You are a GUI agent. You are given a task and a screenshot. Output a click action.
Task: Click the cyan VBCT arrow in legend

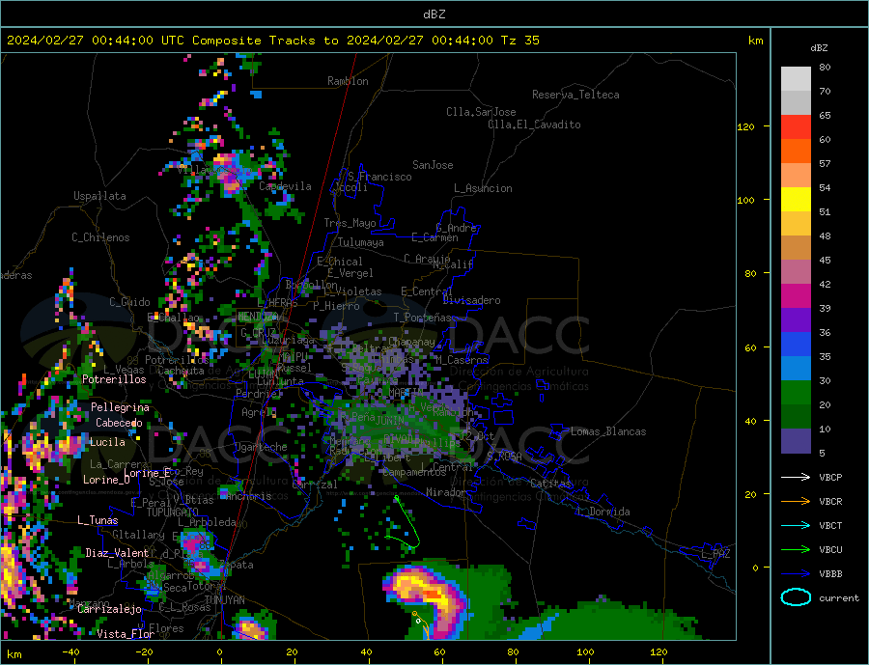click(x=796, y=525)
